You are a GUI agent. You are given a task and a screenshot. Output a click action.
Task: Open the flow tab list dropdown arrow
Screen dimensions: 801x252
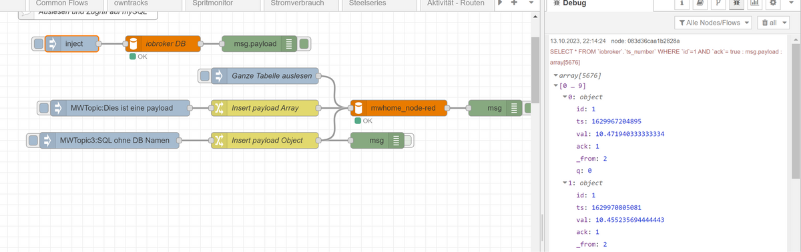click(531, 3)
